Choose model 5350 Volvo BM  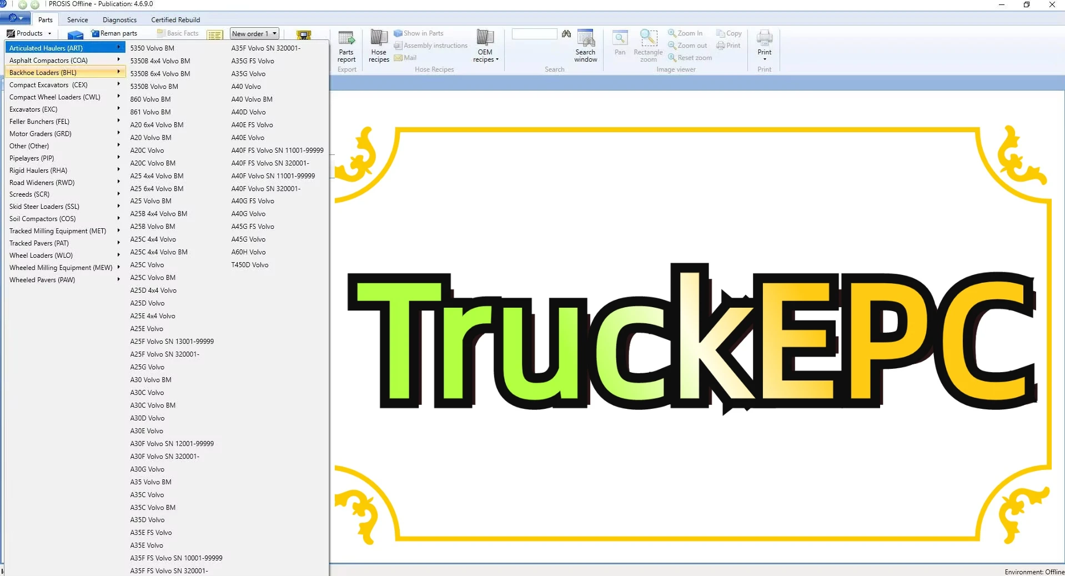pos(152,48)
